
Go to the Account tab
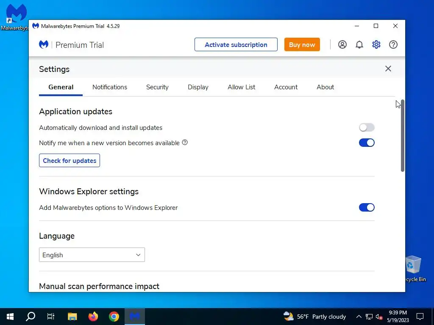286,87
